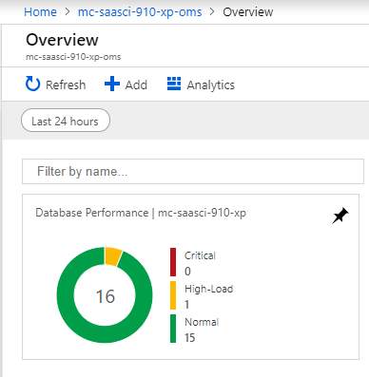Pin the Database Performance tile
This screenshot has height=377, width=369.
(x=340, y=216)
